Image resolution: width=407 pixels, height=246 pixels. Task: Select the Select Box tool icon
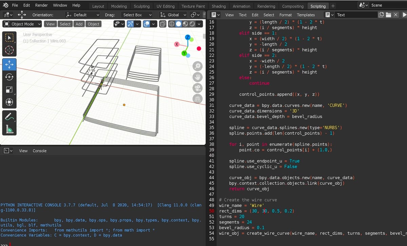click(x=9, y=37)
